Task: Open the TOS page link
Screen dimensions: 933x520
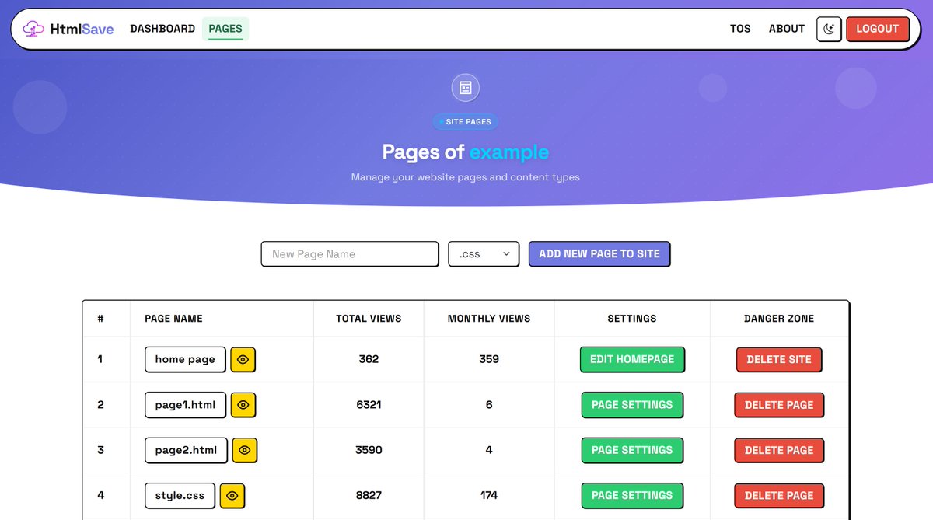Action: [x=740, y=29]
